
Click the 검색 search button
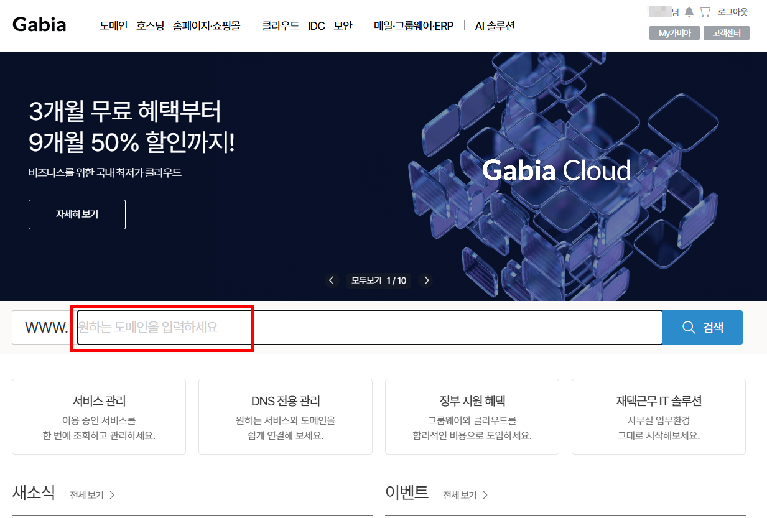click(703, 327)
